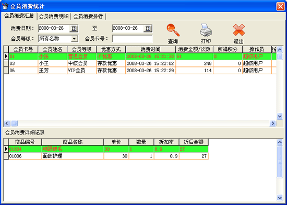Select the 会员消费汇总 tab

(19, 16)
